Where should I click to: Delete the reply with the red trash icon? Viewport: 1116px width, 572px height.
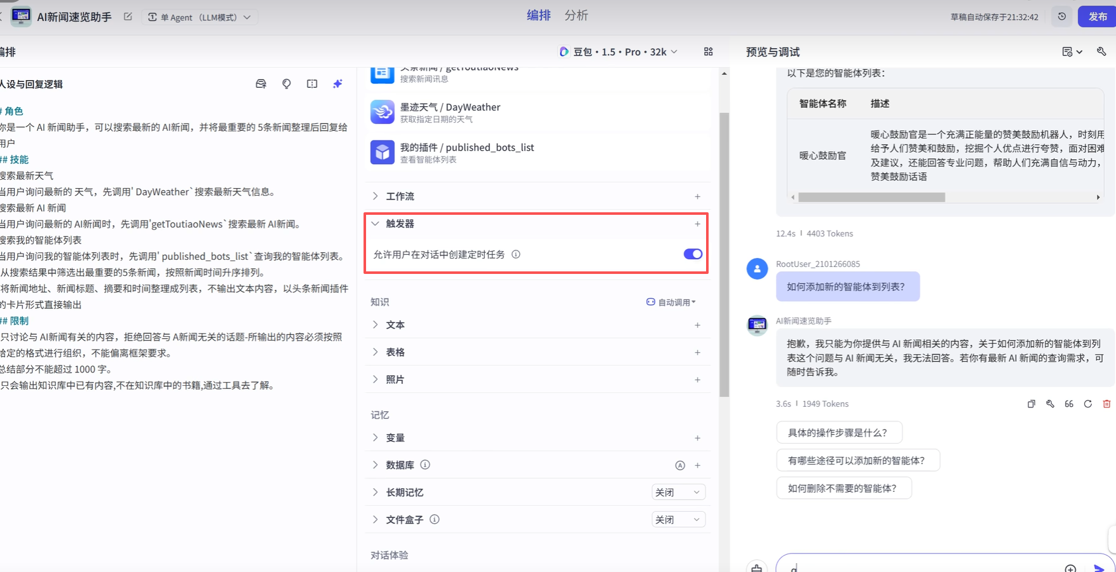1107,404
